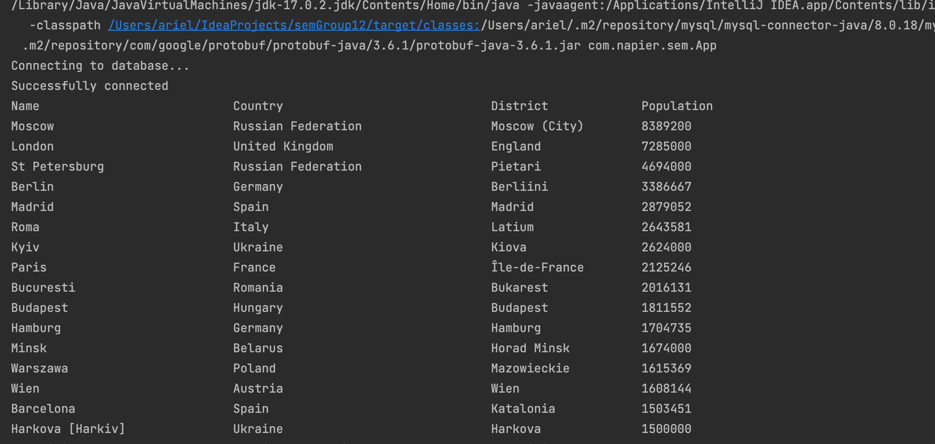Click Austria country text
This screenshot has width=935, height=444.
(258, 388)
